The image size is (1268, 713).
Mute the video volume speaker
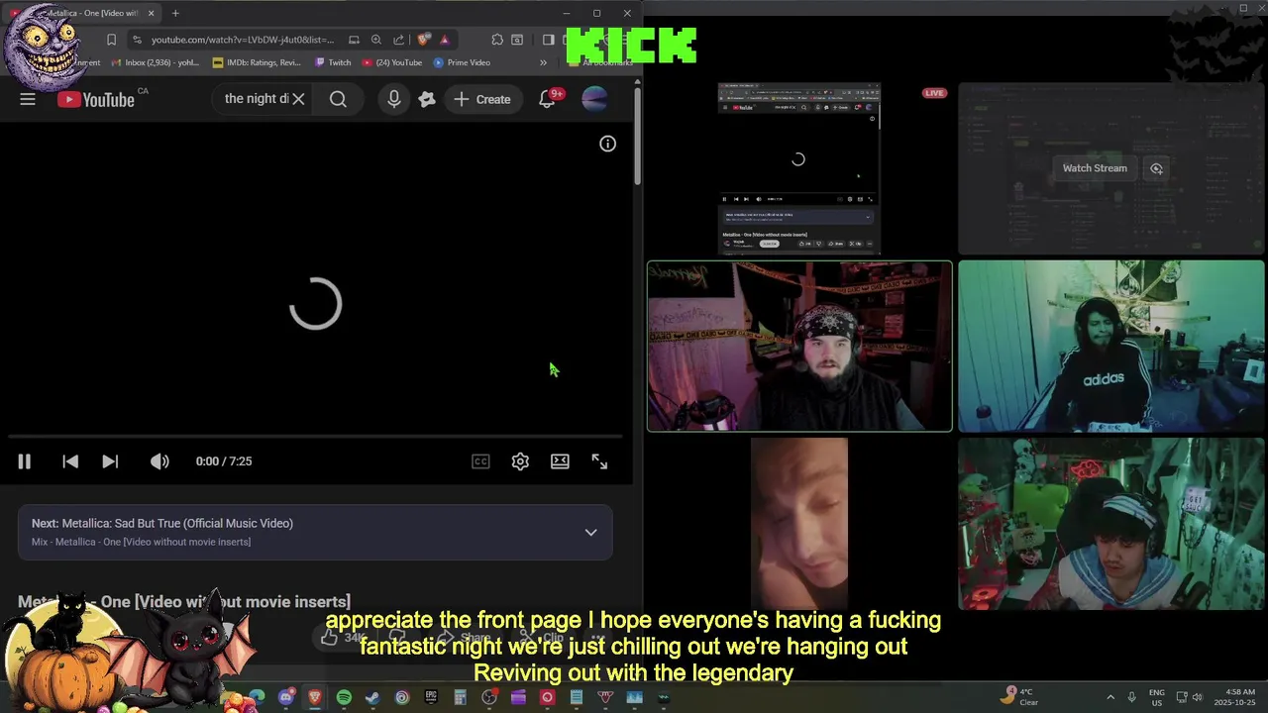(159, 461)
